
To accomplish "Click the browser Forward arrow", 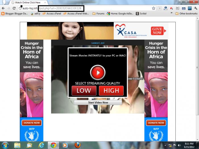I will coord(9,8).
